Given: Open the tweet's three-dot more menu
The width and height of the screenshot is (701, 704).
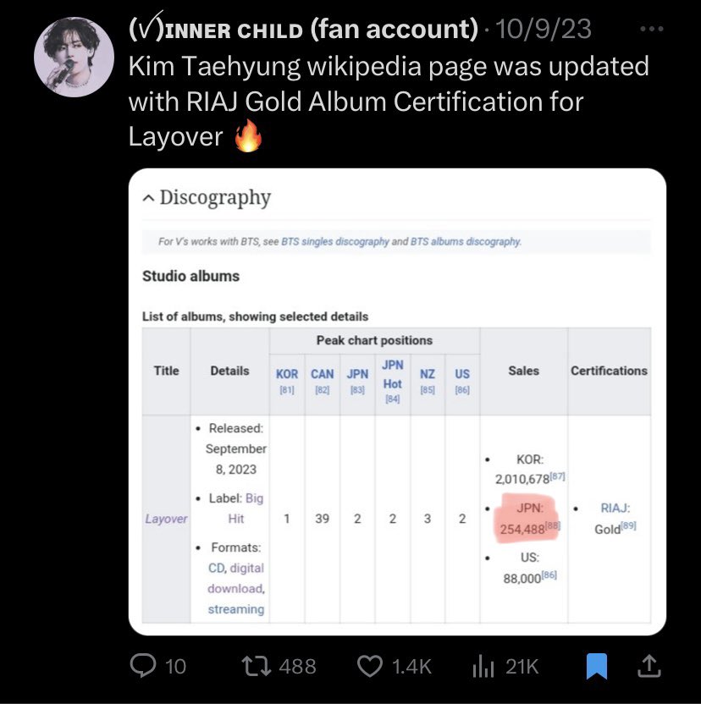Looking at the screenshot, I should (x=652, y=29).
